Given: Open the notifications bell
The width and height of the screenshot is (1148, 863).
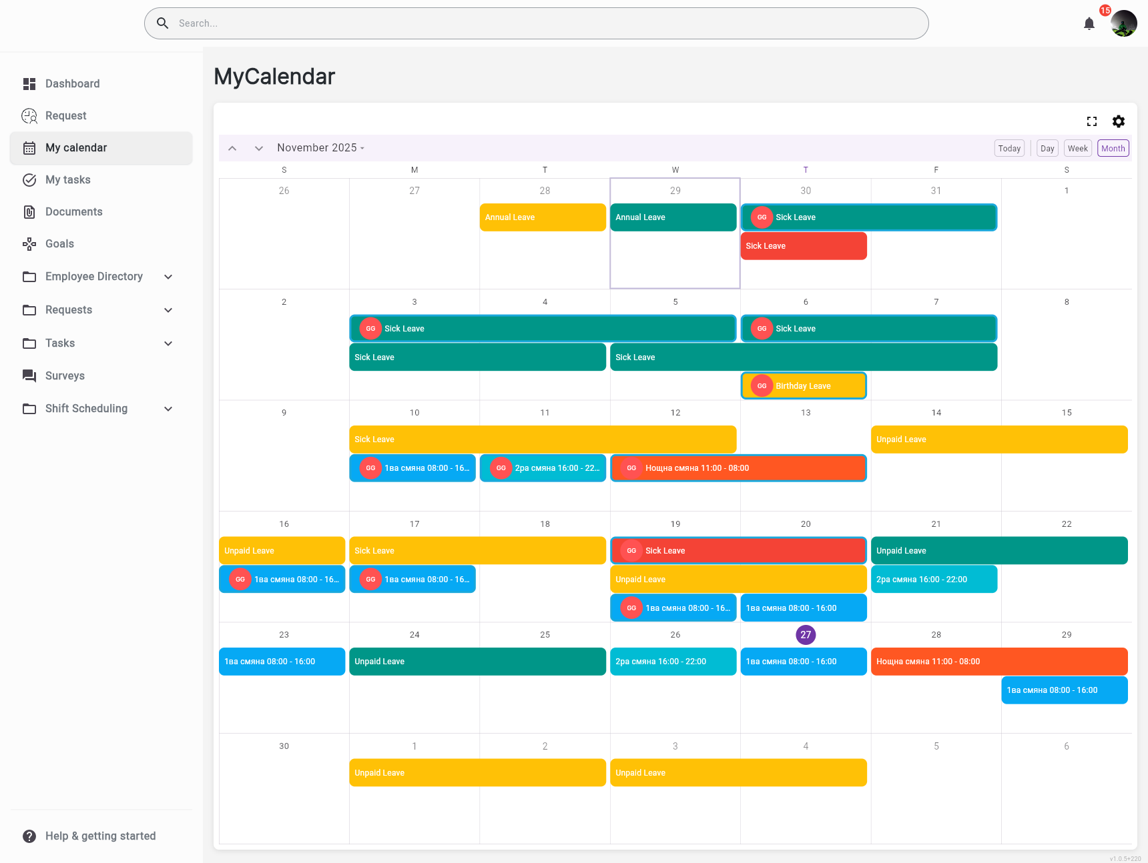Looking at the screenshot, I should point(1089,24).
